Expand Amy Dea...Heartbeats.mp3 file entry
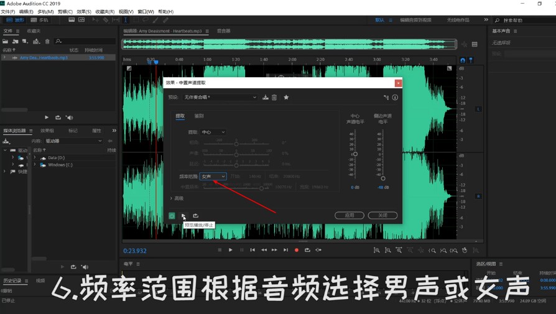Image resolution: width=556 pixels, height=314 pixels. (4, 57)
